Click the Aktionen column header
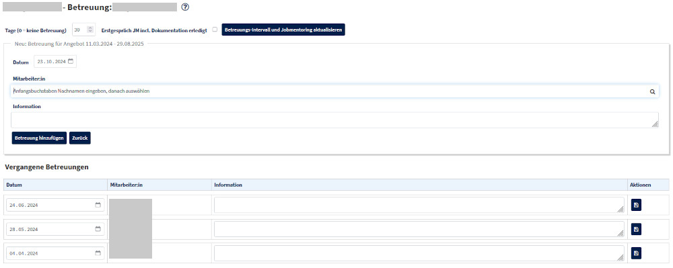The image size is (673, 268). [648, 185]
